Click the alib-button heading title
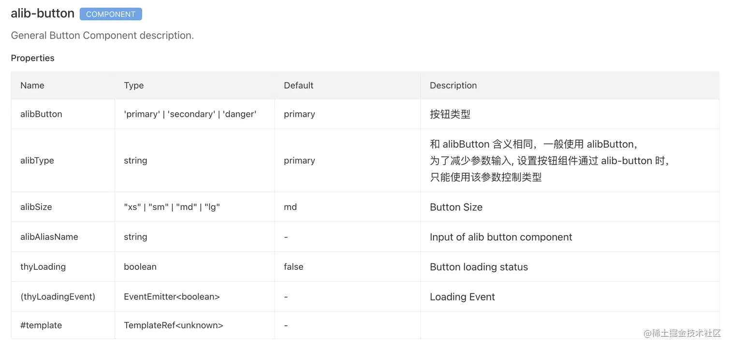 (43, 14)
